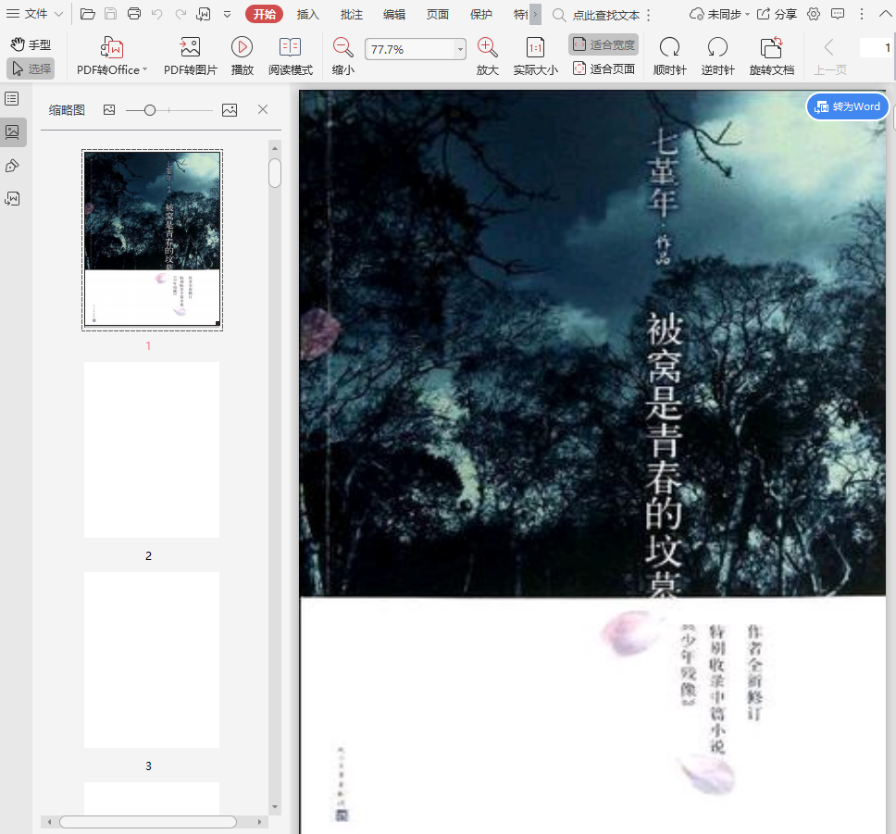
Task: Select the Hand tool (手型)
Action: [31, 44]
